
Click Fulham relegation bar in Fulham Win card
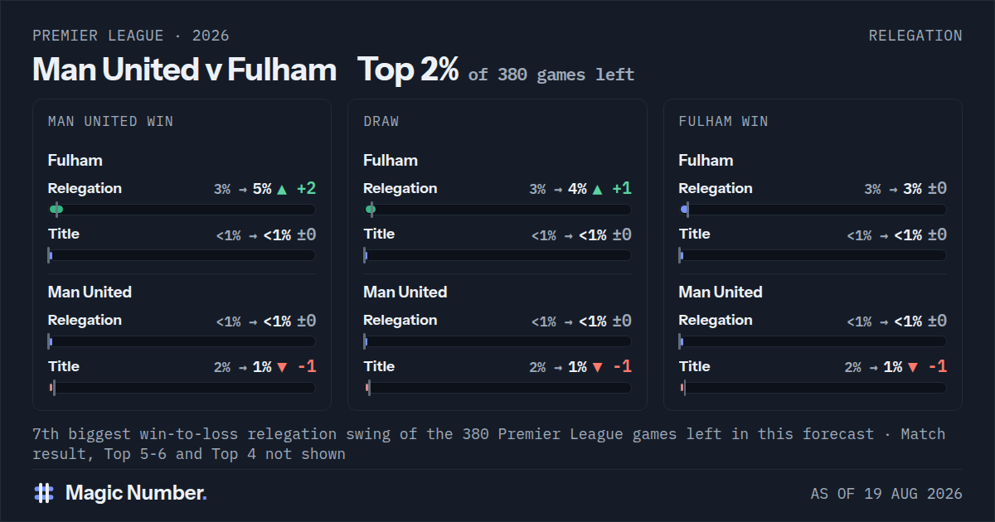coord(813,210)
